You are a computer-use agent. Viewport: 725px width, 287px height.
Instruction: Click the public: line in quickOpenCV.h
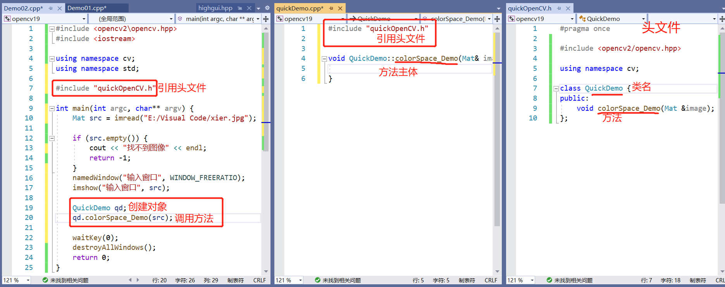pyautogui.click(x=574, y=98)
